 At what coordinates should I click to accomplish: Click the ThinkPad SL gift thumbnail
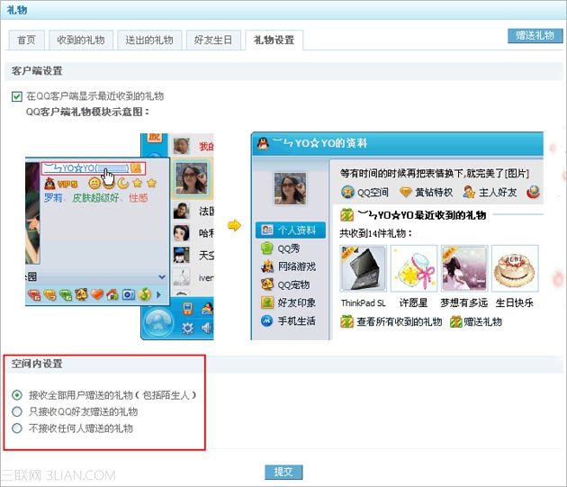364,268
